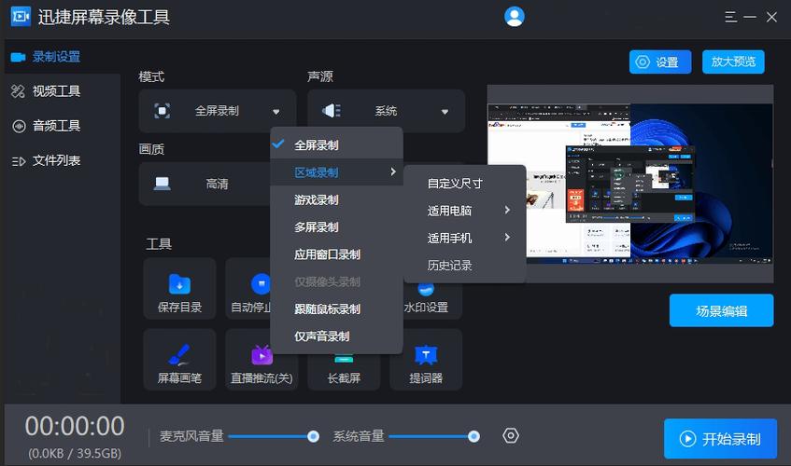Click the 00:00:00 recording timer
Viewport: 791px width, 466px height.
75,426
